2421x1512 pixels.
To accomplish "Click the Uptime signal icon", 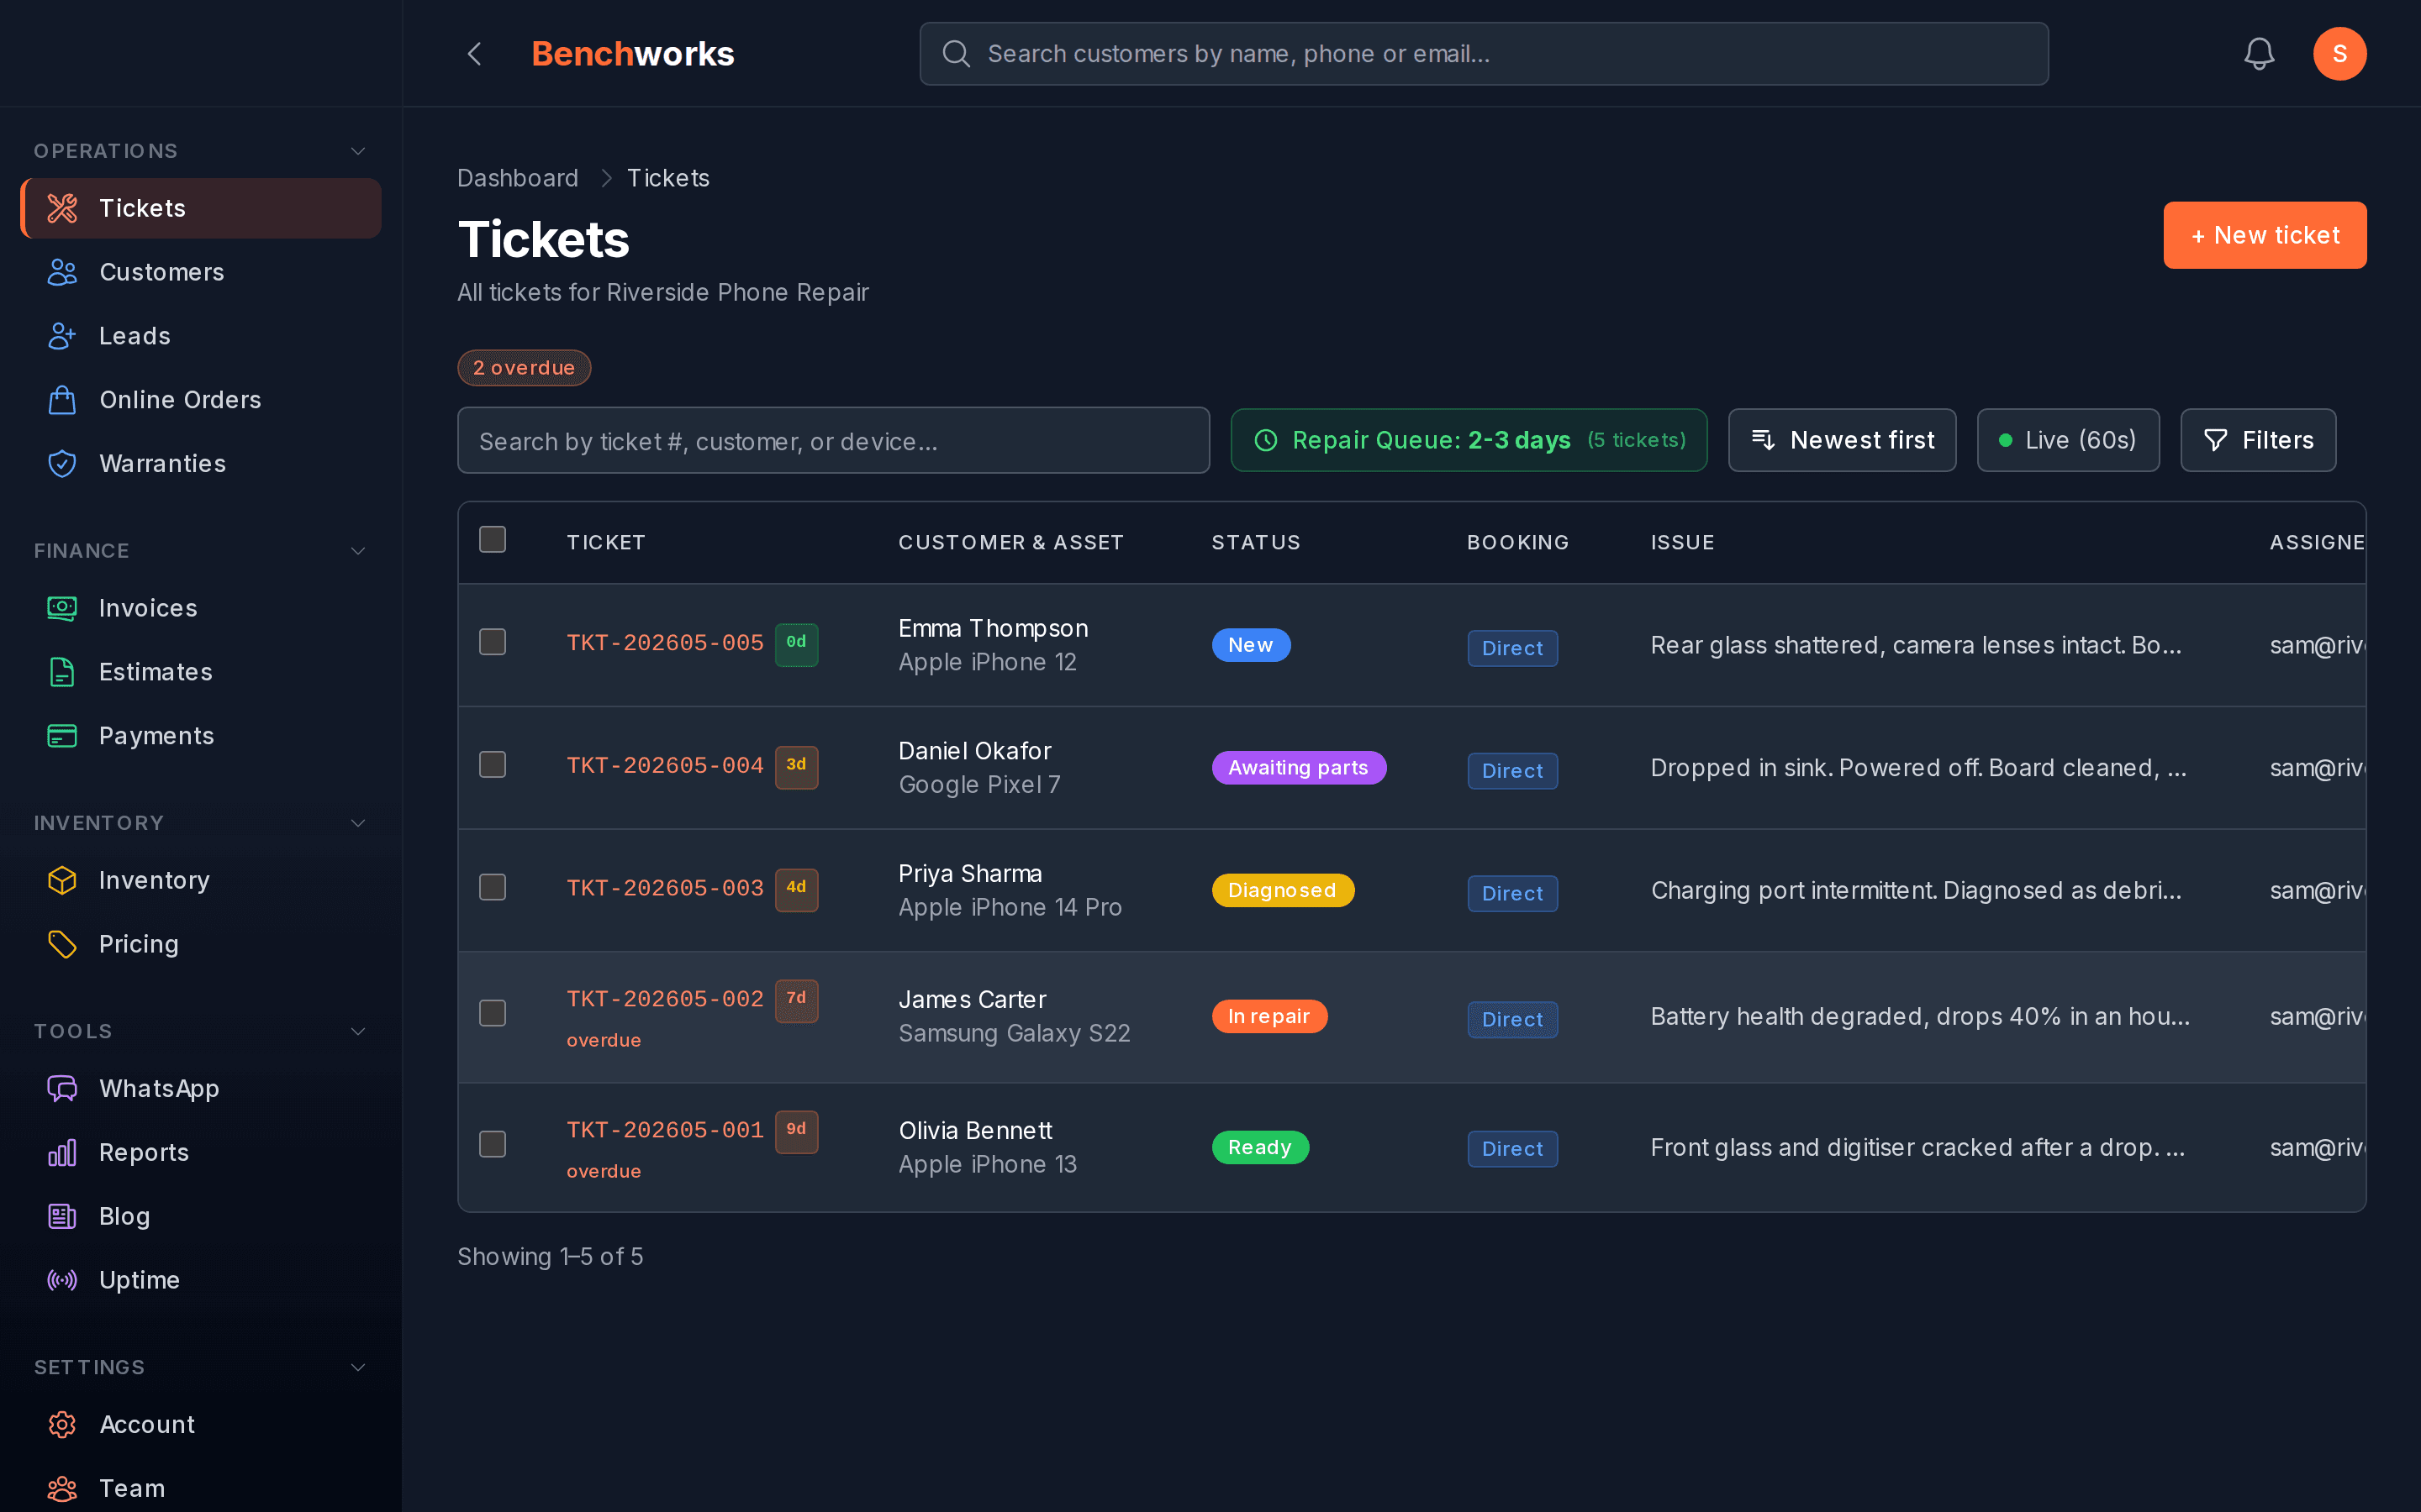I will click(62, 1280).
